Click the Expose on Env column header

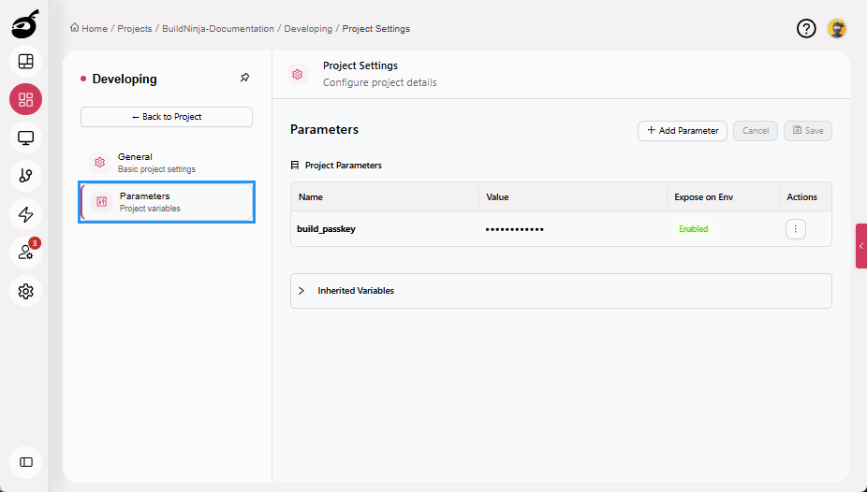pyautogui.click(x=704, y=197)
